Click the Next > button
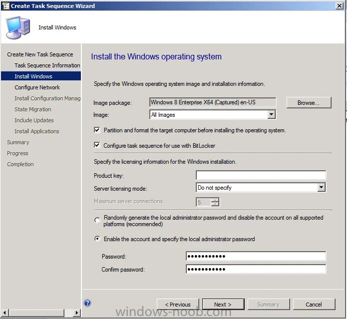This screenshot has height=319, width=347. [x=223, y=305]
